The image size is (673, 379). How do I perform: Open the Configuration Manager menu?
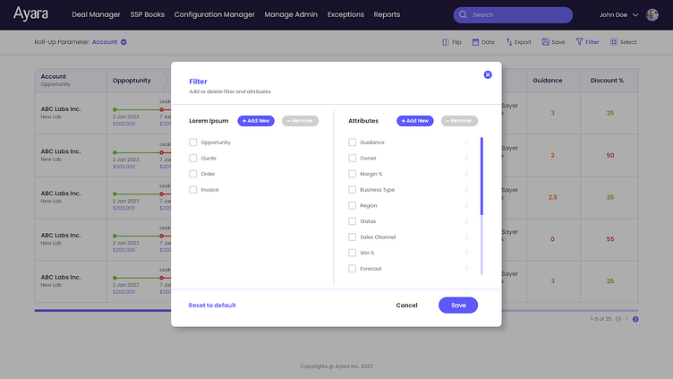[214, 15]
